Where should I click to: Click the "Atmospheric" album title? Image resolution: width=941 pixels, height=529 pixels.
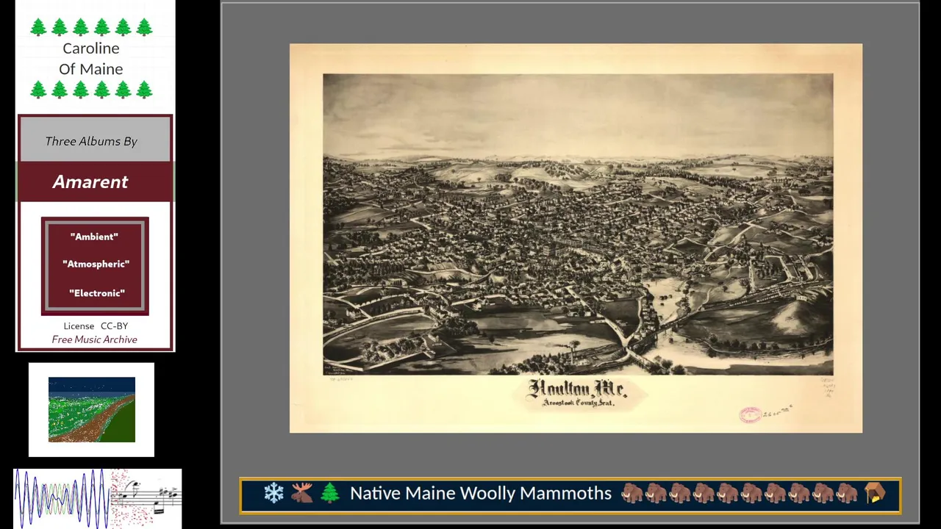pos(96,264)
